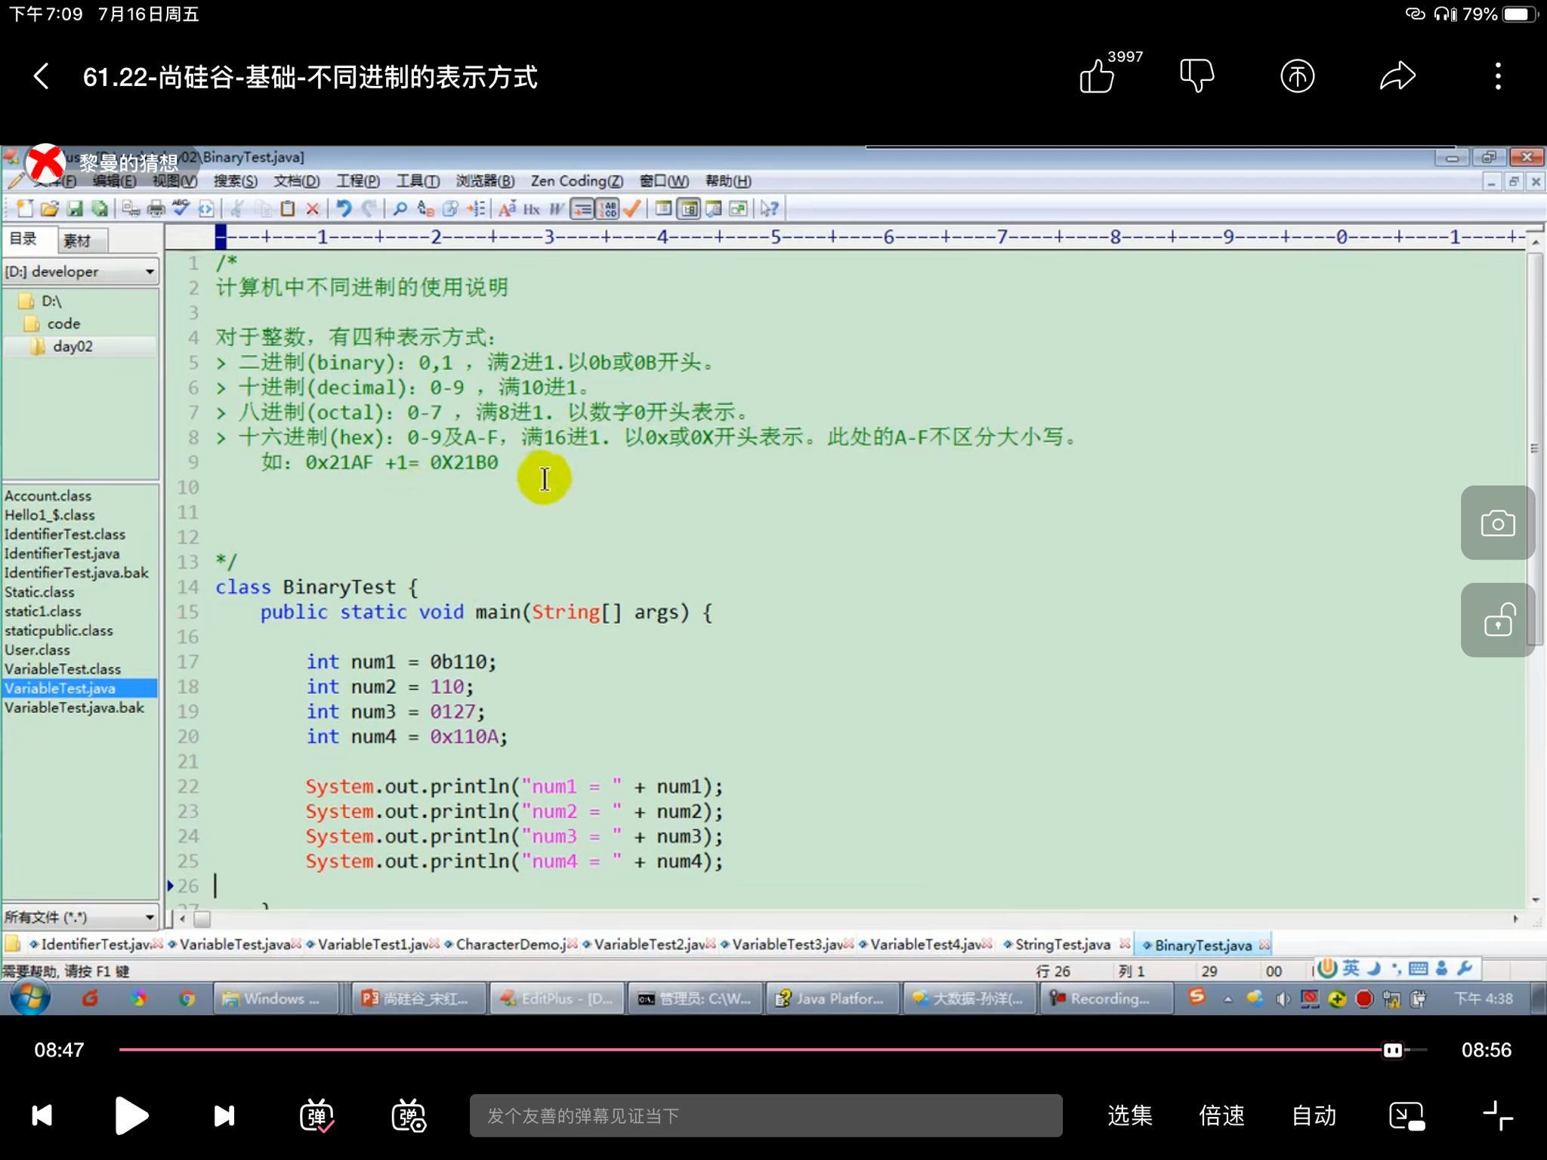The image size is (1547, 1160).
Task: Click the Hx hex viewer icon
Action: 532,209
